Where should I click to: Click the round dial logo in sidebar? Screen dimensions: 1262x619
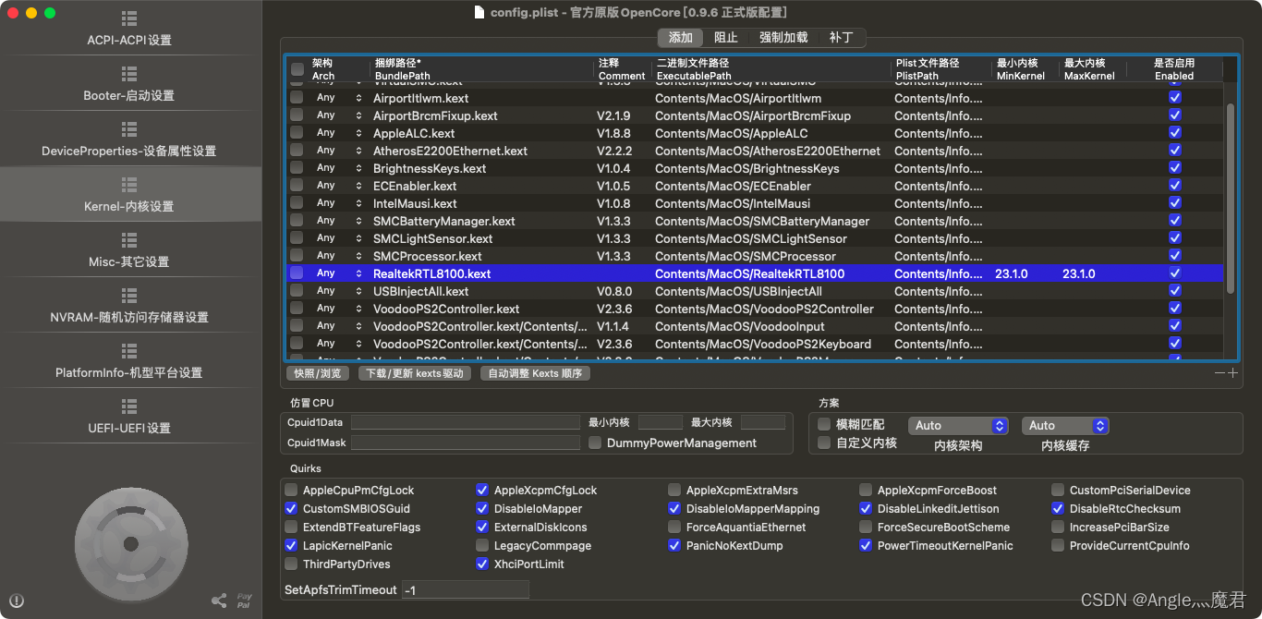coord(131,543)
